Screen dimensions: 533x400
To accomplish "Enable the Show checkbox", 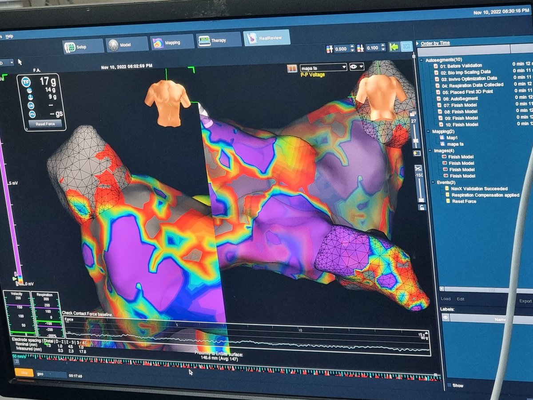I will tap(449, 385).
